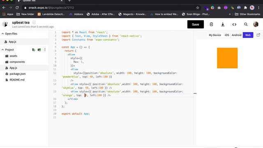
Task: Click 'powderblue' text in the code
Action: (70, 77)
